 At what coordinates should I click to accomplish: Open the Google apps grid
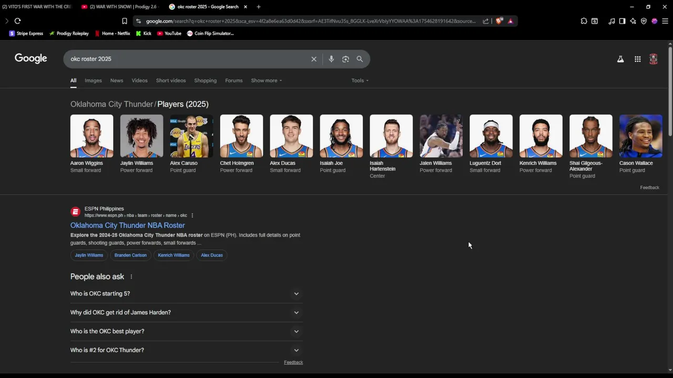[x=637, y=59]
